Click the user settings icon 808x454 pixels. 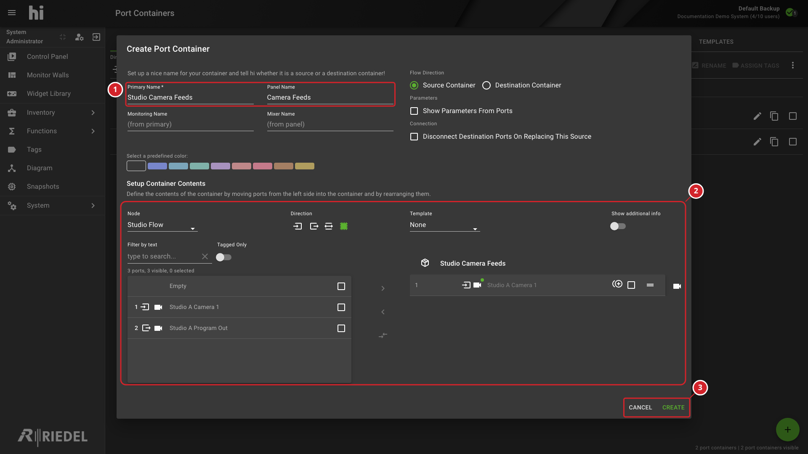(79, 37)
